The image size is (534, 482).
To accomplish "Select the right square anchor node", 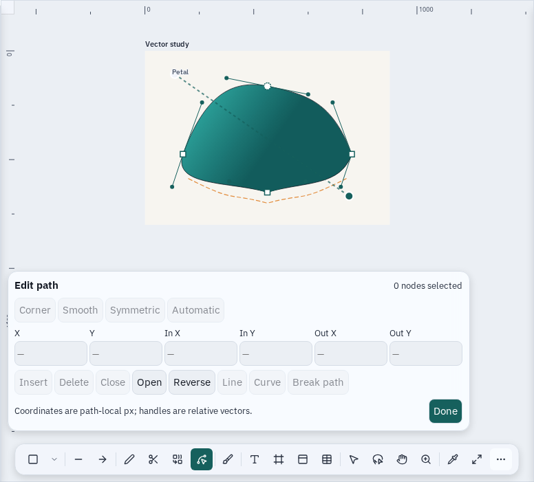I will tap(352, 154).
